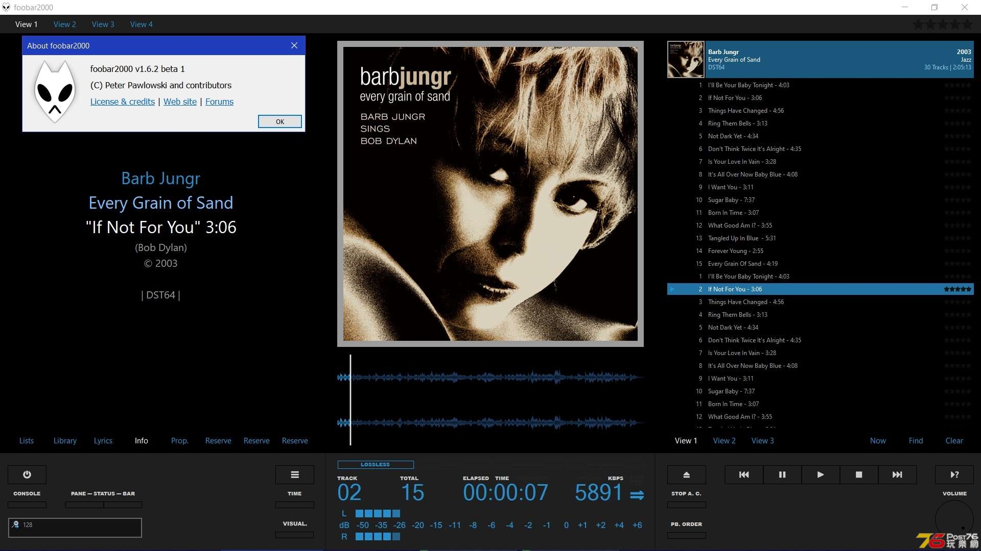The height and width of the screenshot is (551, 981).
Task: Toggle the bar button under VISUAL.
Action: [295, 535]
